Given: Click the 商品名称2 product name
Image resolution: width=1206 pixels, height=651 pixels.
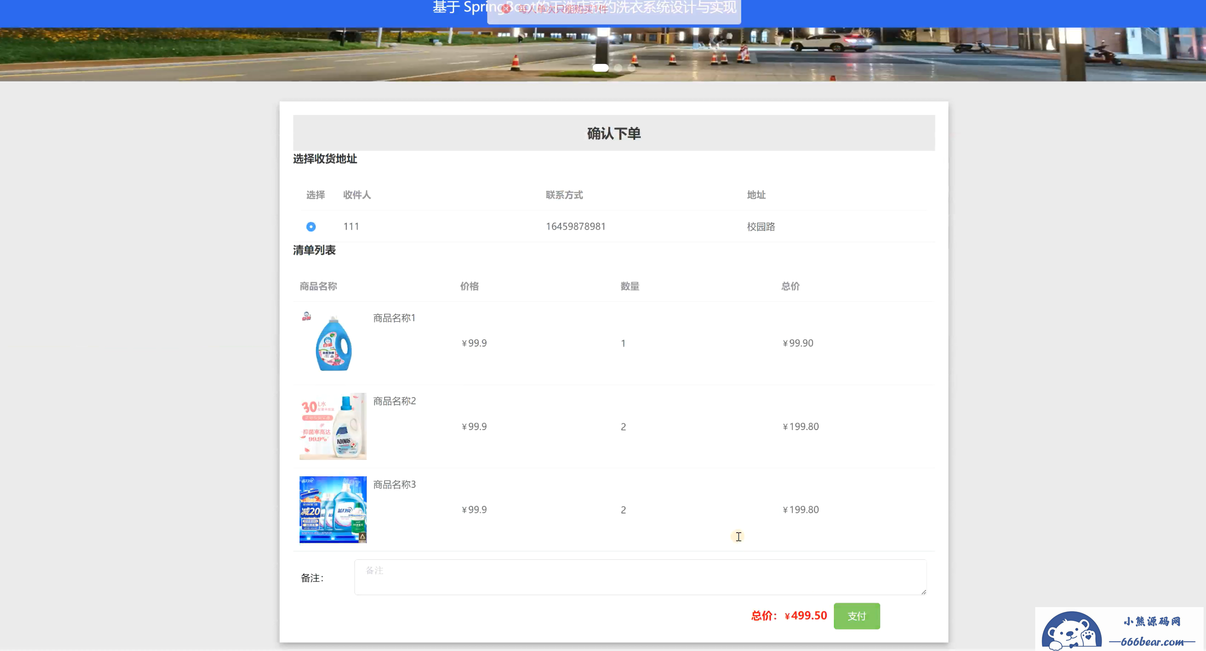Looking at the screenshot, I should [394, 401].
